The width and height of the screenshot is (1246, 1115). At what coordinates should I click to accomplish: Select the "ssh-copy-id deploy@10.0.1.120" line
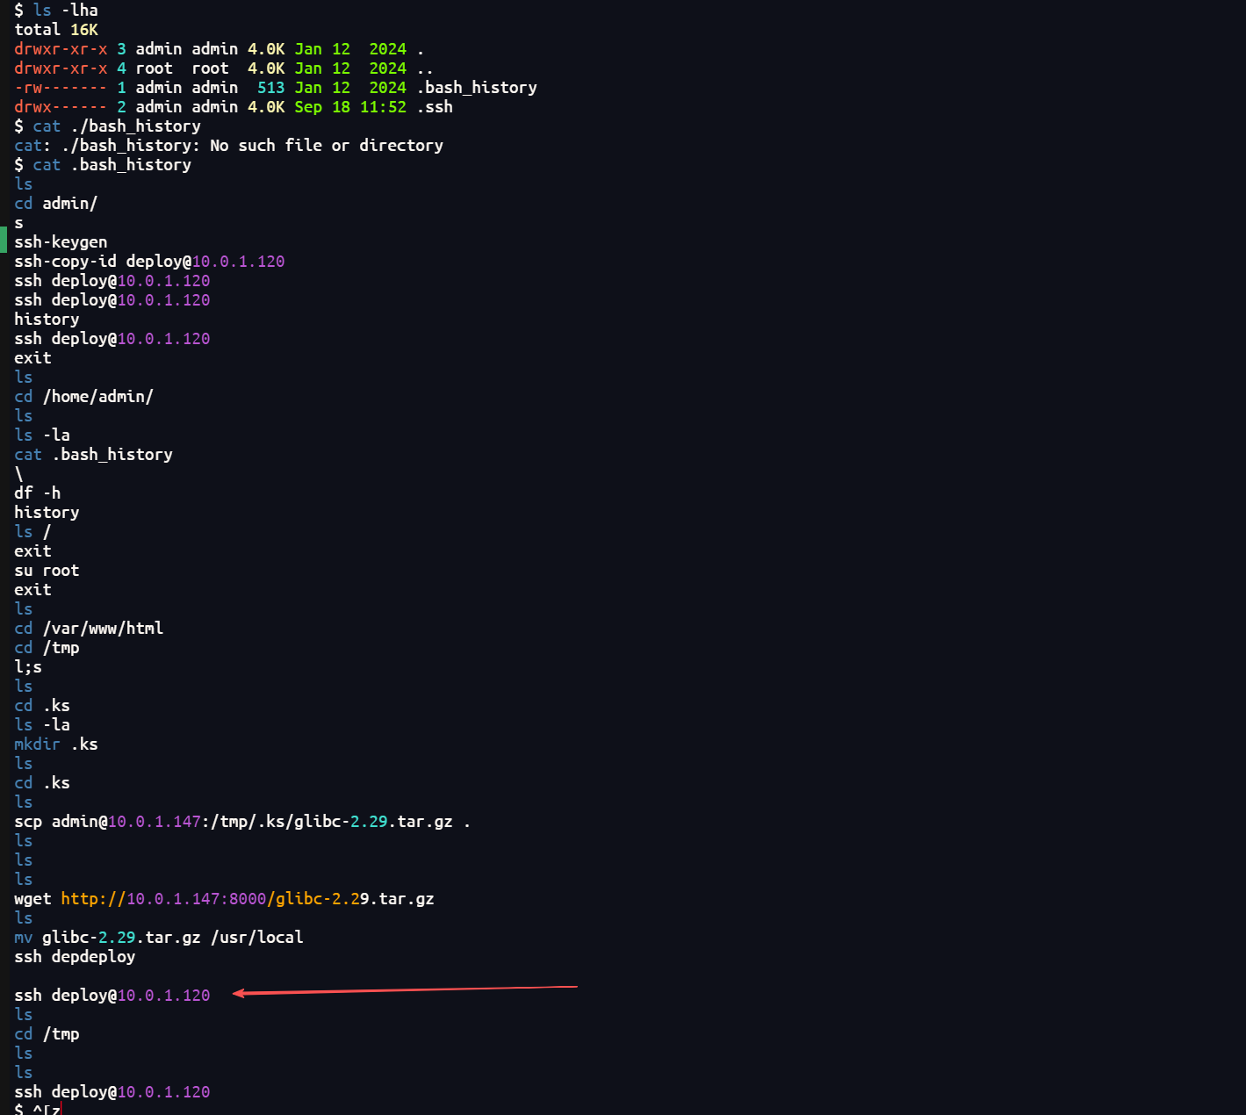click(x=149, y=262)
